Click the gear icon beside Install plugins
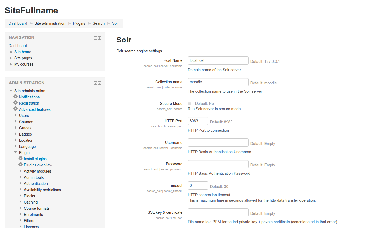The width and height of the screenshot is (366, 228). [20, 158]
